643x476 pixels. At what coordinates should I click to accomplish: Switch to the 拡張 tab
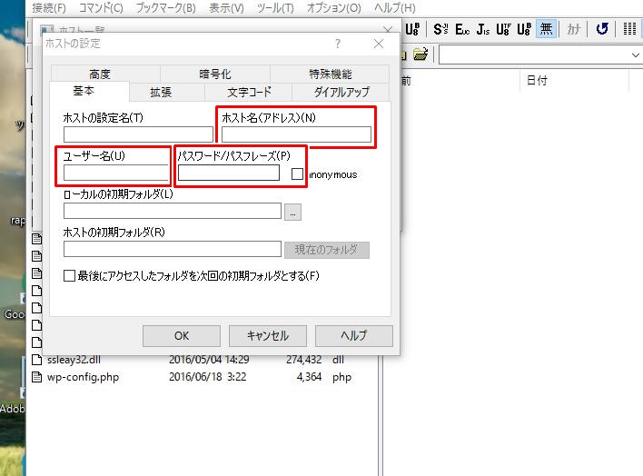[161, 92]
